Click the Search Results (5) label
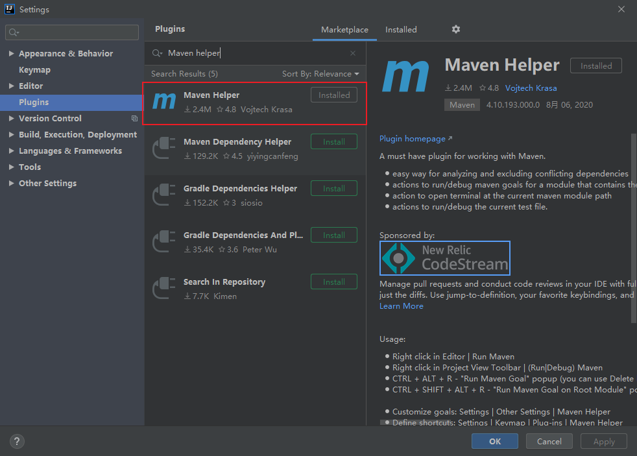 tap(184, 74)
